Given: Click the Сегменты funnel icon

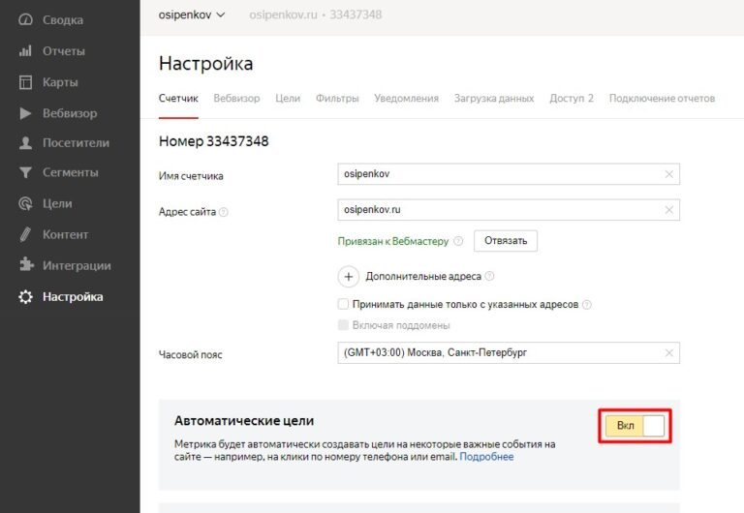Looking at the screenshot, I should point(25,172).
